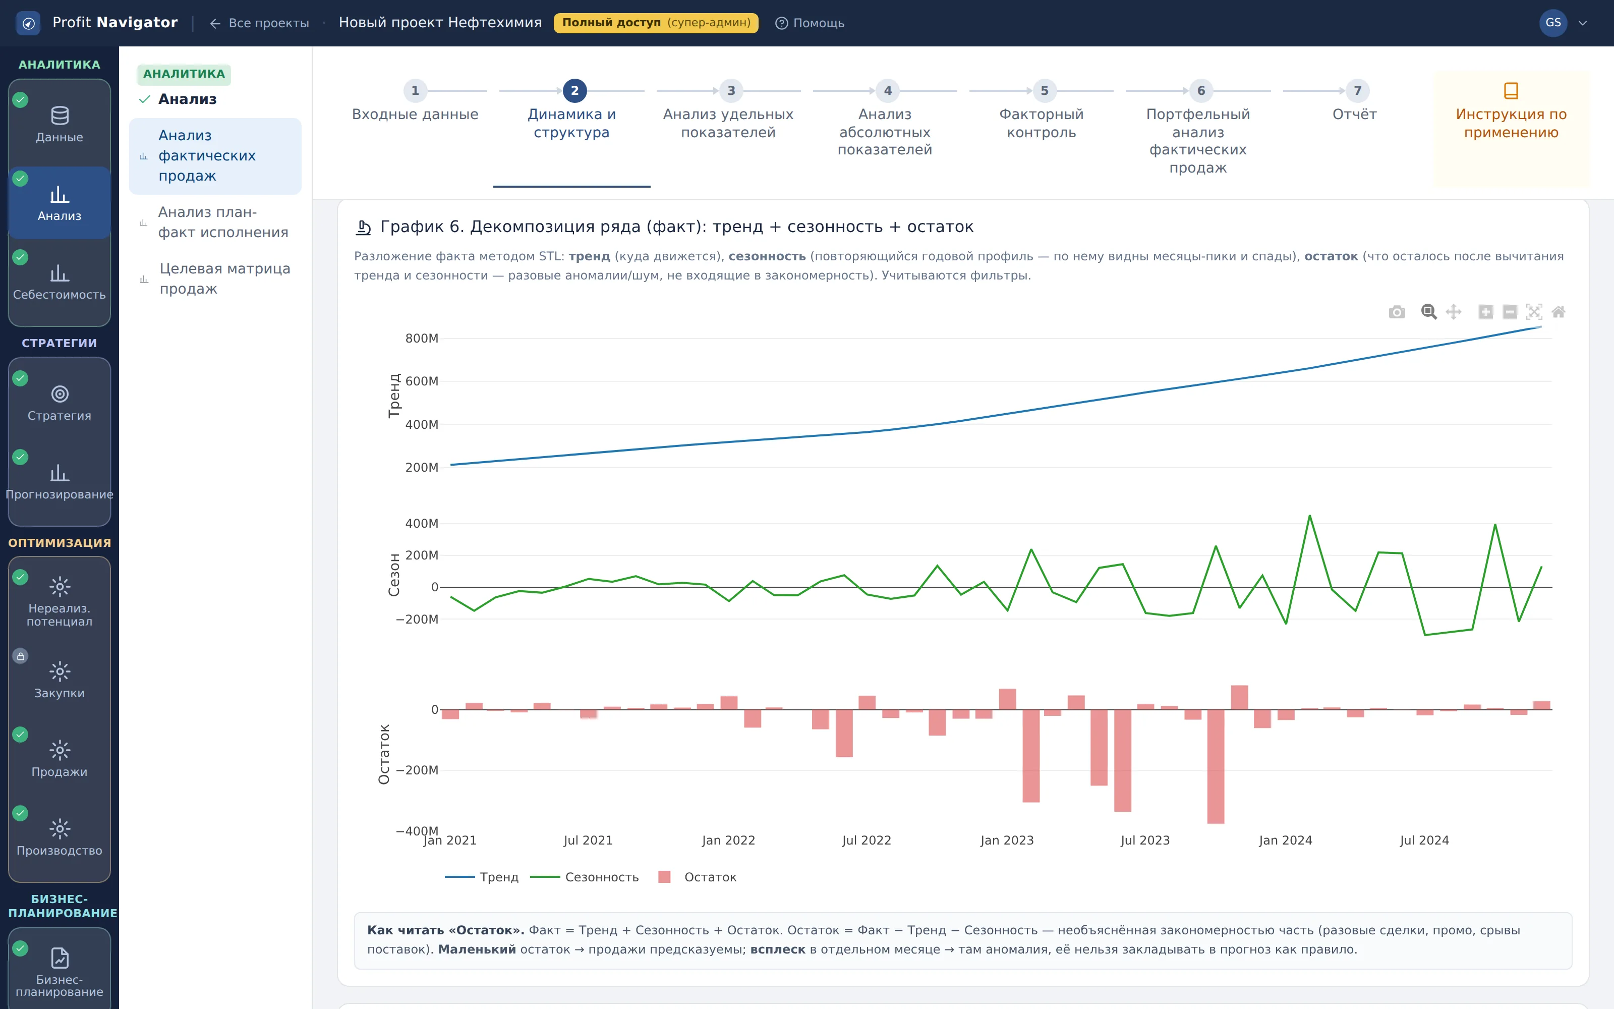Image resolution: width=1614 pixels, height=1009 pixels.
Task: Activate the chart pan tool
Action: [1453, 312]
